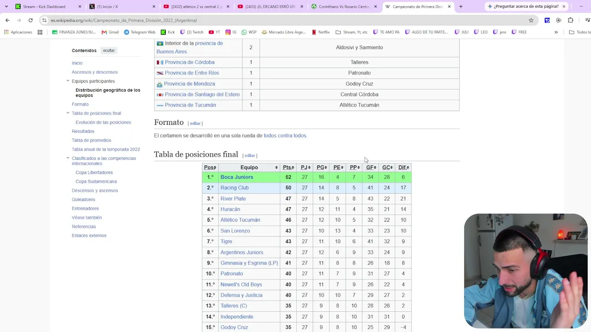The width and height of the screenshot is (591, 332).
Task: Open the LEO Twitch bookmark
Action: coord(481,32)
